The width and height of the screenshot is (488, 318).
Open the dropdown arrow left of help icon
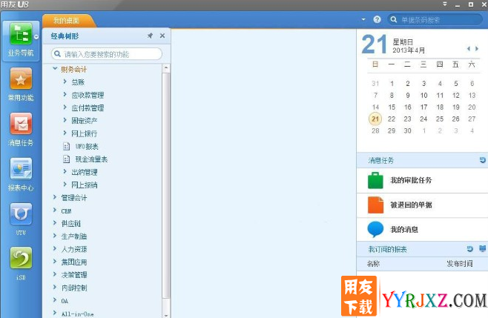pos(363,19)
